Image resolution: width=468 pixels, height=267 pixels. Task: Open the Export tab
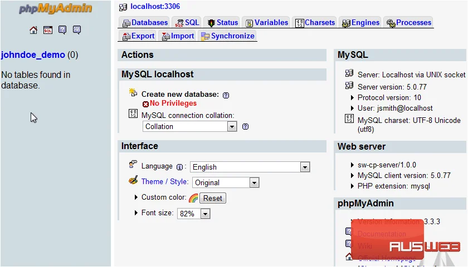138,36
